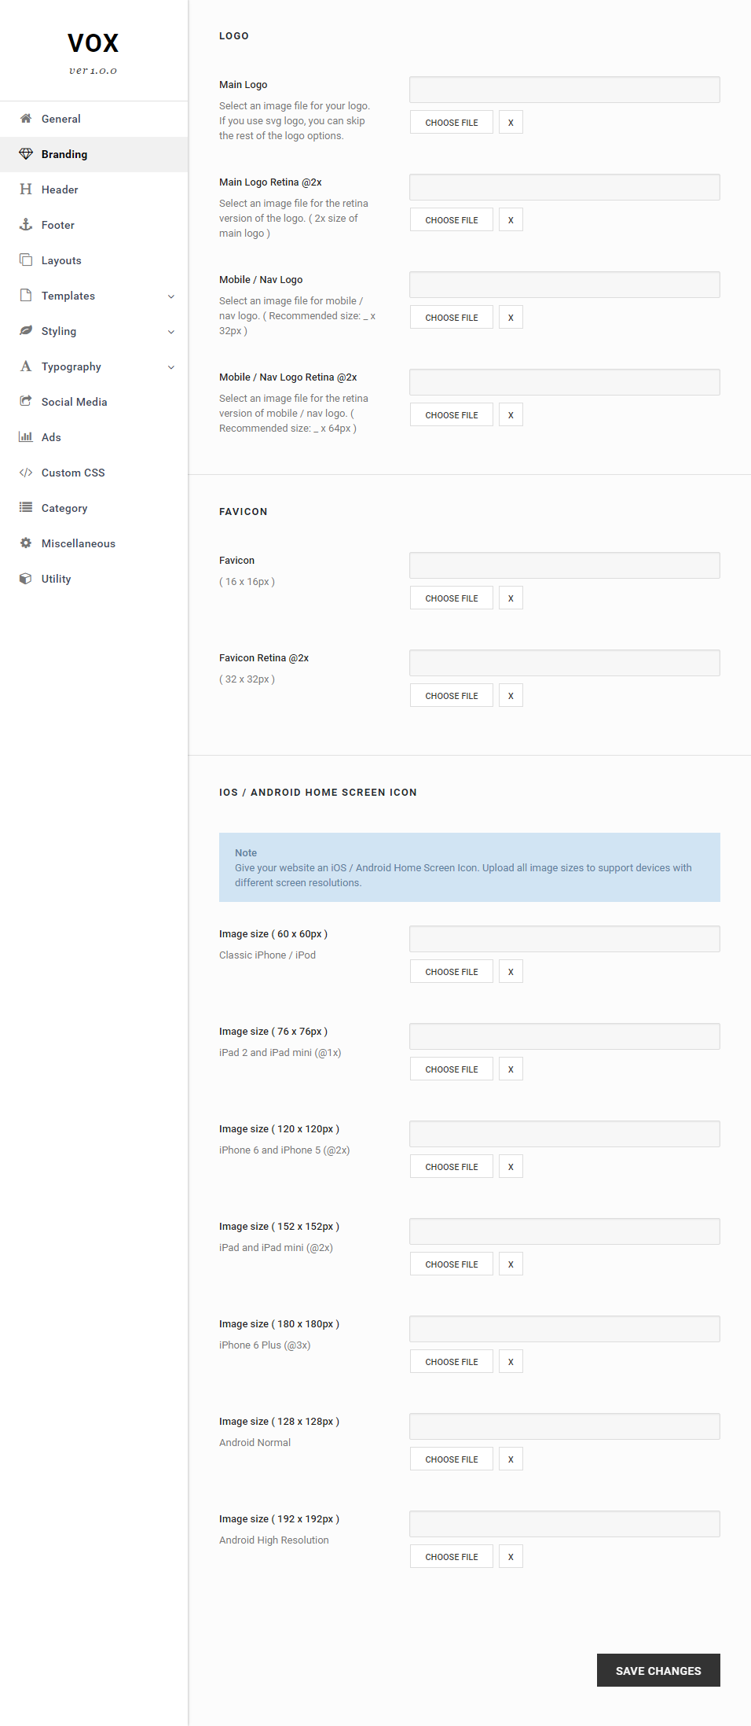Remove the Mobile / Nav Logo image
This screenshot has width=751, height=1726.
(511, 318)
